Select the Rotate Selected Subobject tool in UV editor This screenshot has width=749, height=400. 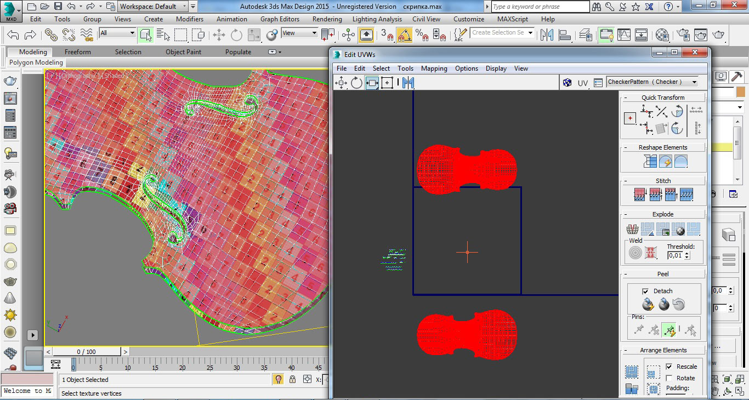click(x=357, y=83)
